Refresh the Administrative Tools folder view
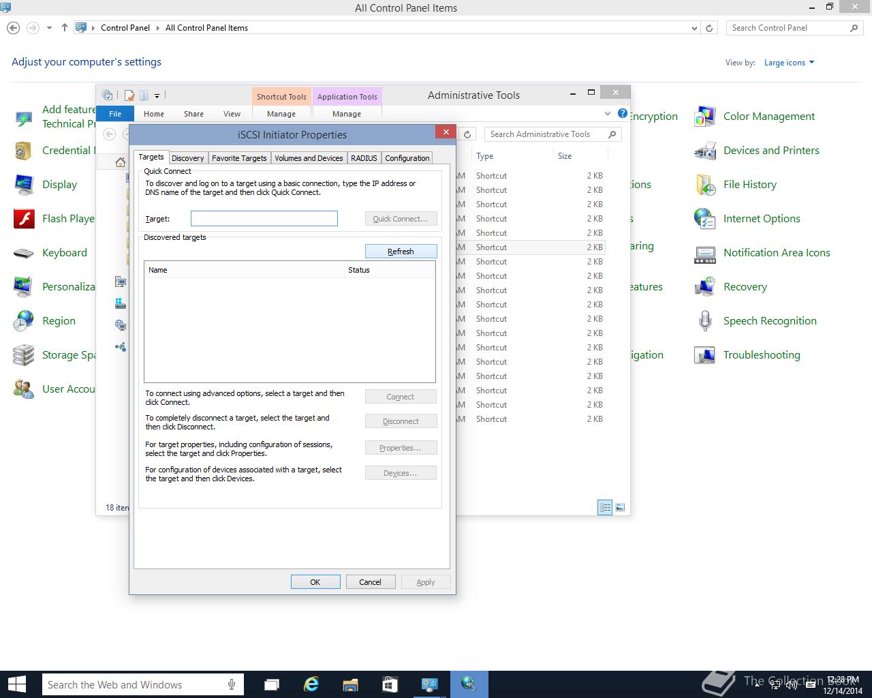872x698 pixels. (x=467, y=134)
